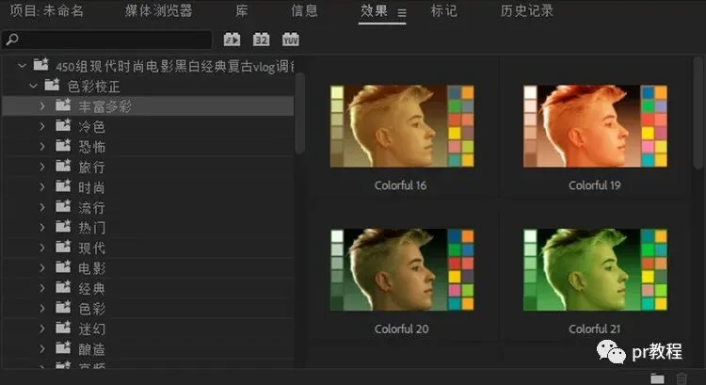Open the 媒体浏览器 tab
The height and width of the screenshot is (385, 706).
158,10
